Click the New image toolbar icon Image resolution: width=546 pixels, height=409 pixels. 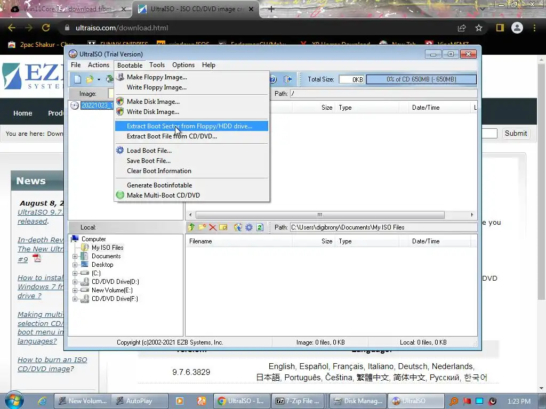(77, 79)
